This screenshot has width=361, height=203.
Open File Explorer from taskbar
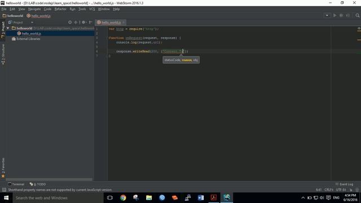coord(149,198)
